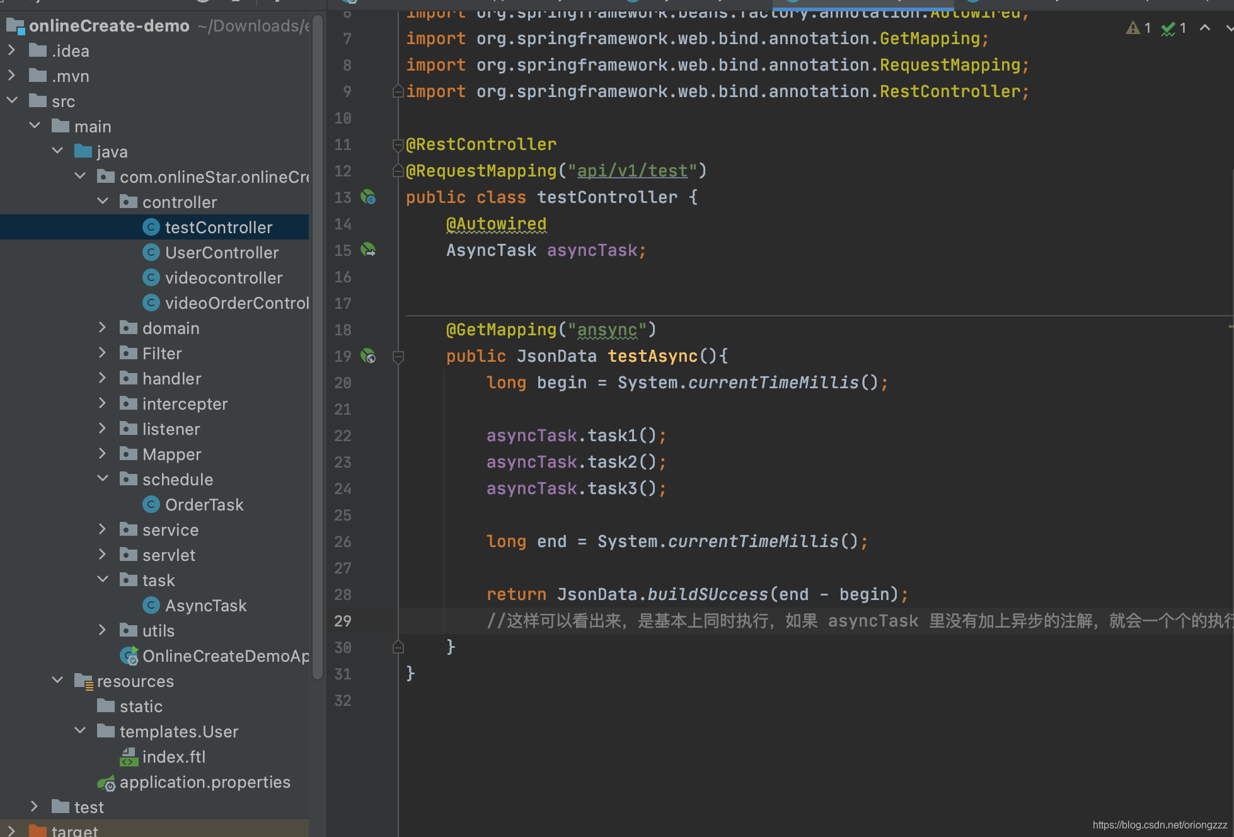Open testController class file

click(219, 228)
